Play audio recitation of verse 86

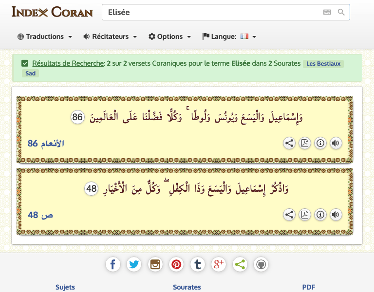pos(336,143)
